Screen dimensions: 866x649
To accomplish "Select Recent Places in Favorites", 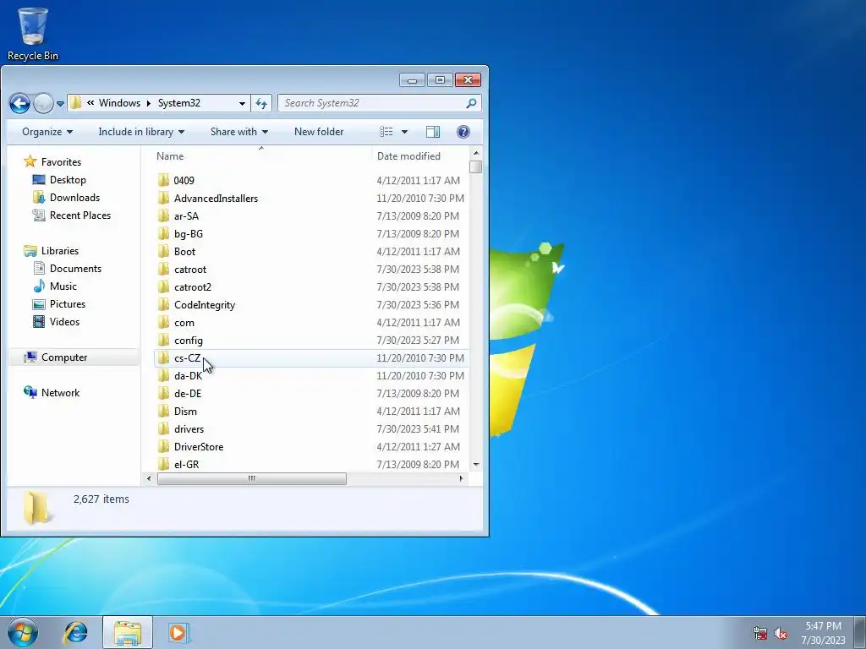I will (80, 215).
